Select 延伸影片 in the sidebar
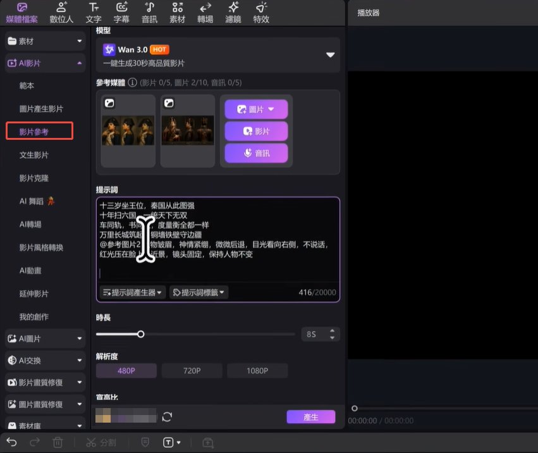The width and height of the screenshot is (538, 453). coord(34,294)
